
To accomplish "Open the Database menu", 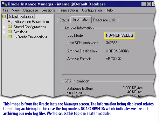I will pos(31,10).
